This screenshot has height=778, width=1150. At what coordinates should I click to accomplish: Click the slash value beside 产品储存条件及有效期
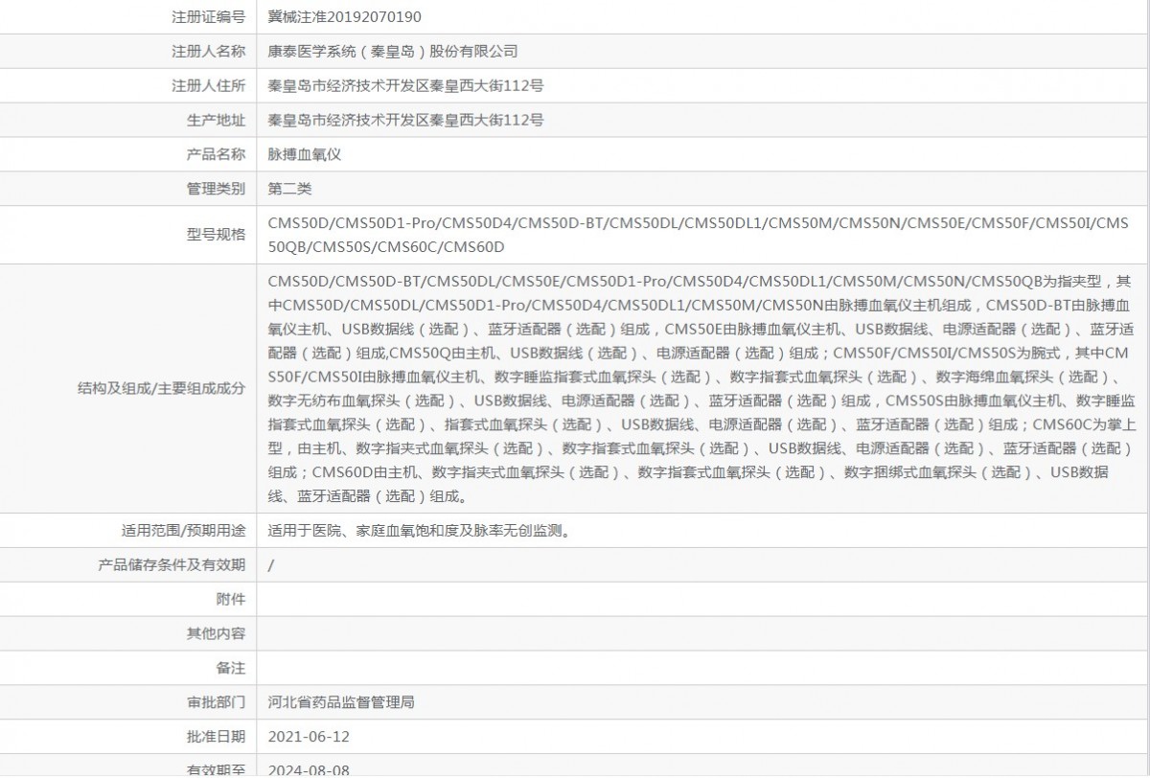coord(271,564)
